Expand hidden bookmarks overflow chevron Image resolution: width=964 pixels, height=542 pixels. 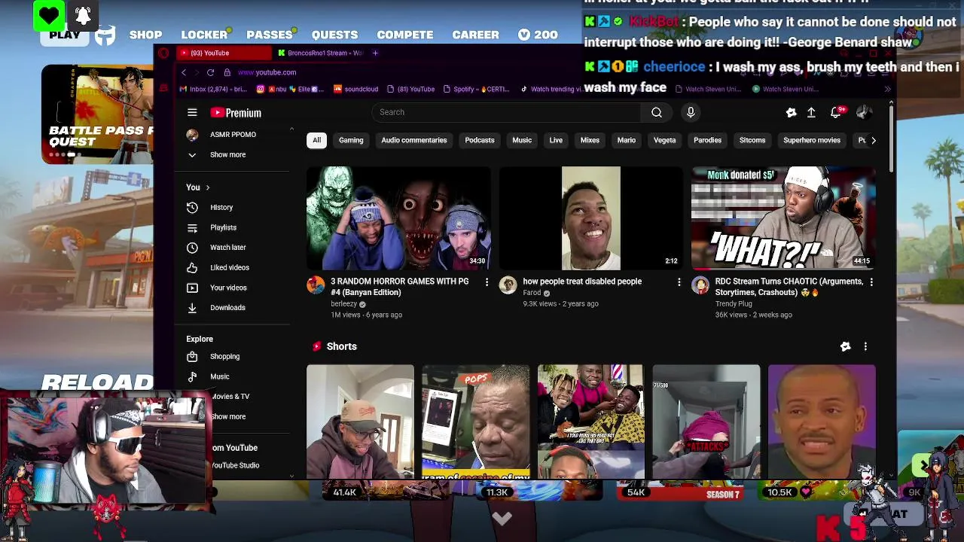[x=887, y=89]
